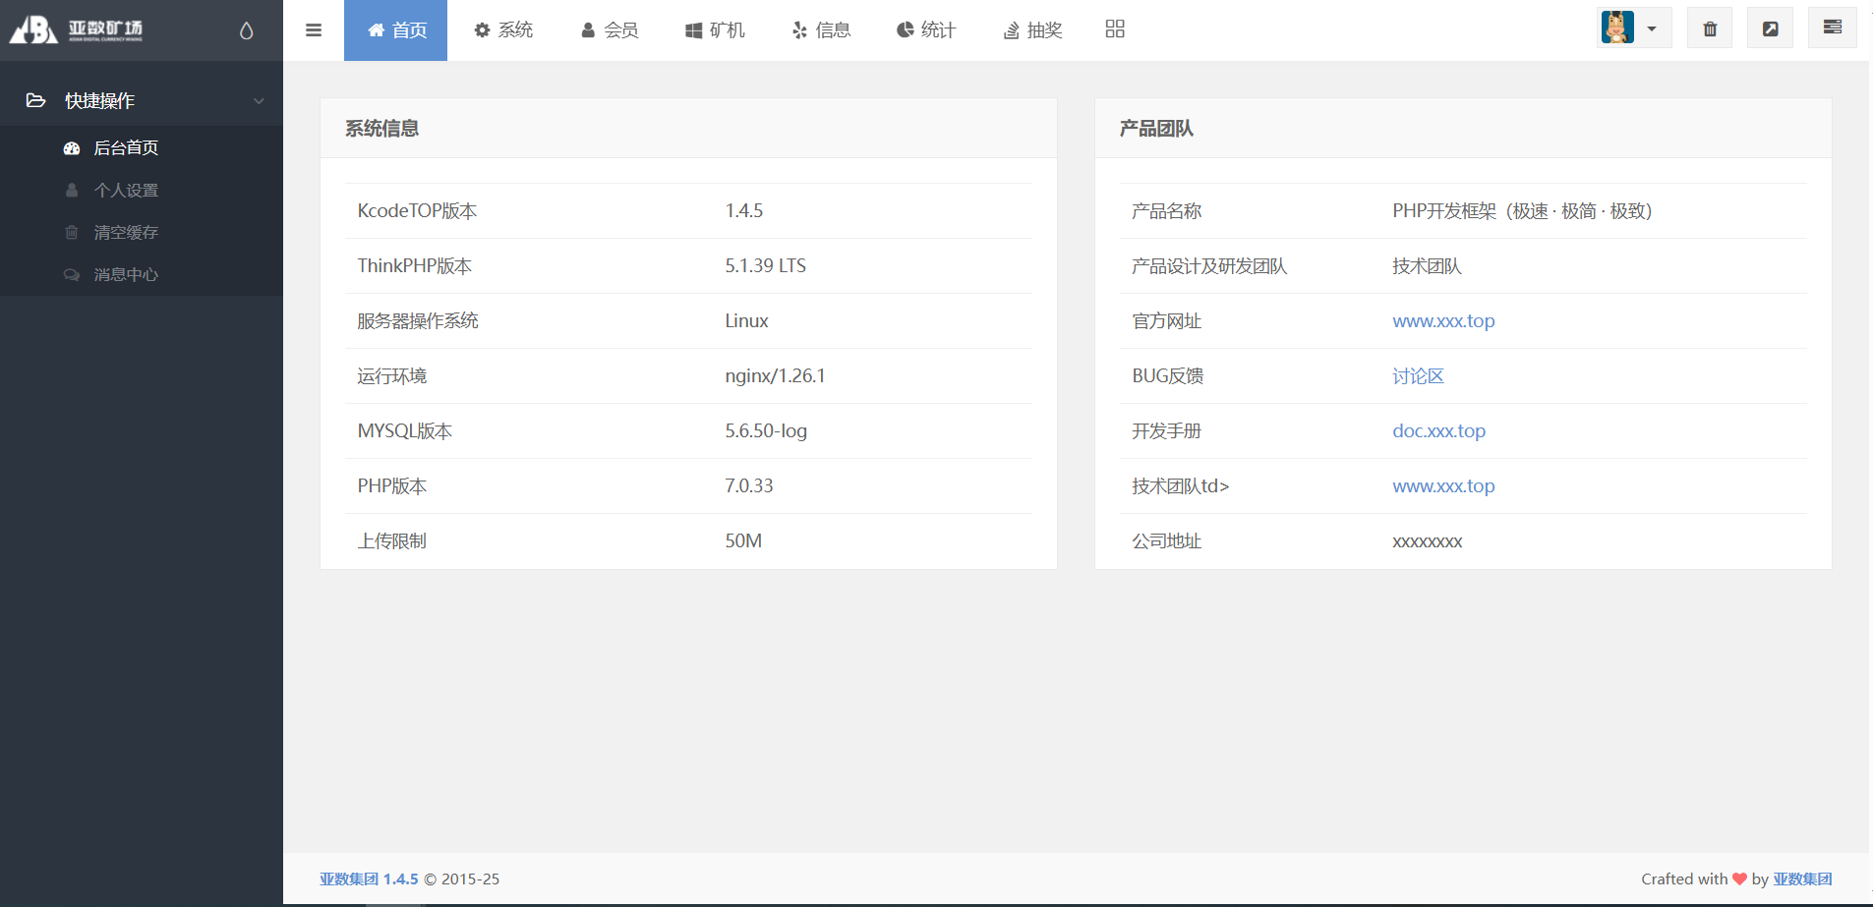Screen dimensions: 1873x907
Task: Open the 抽奖 menu
Action: coord(1032,30)
